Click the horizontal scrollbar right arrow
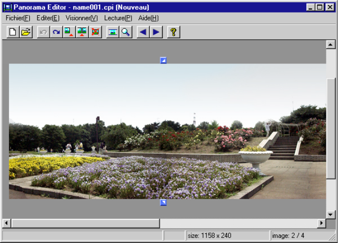Viewport: 338px width, 243px height. (x=321, y=223)
